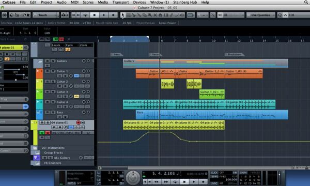The height and width of the screenshot is (186, 310).
Task: Open the Locate dropdown
Action: point(58,45)
